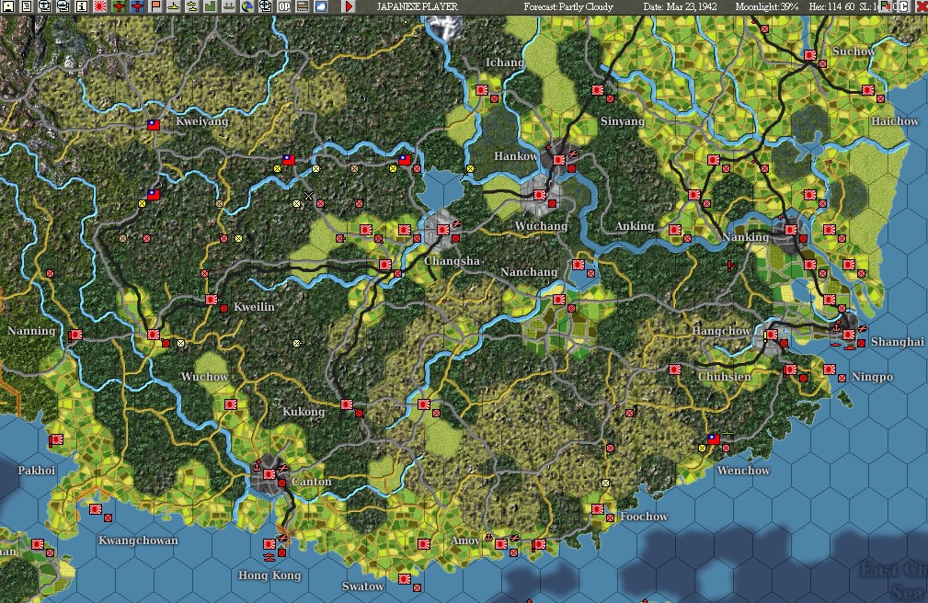The image size is (928, 603).
Task: Click the save game disk icon
Action: coord(7,6)
